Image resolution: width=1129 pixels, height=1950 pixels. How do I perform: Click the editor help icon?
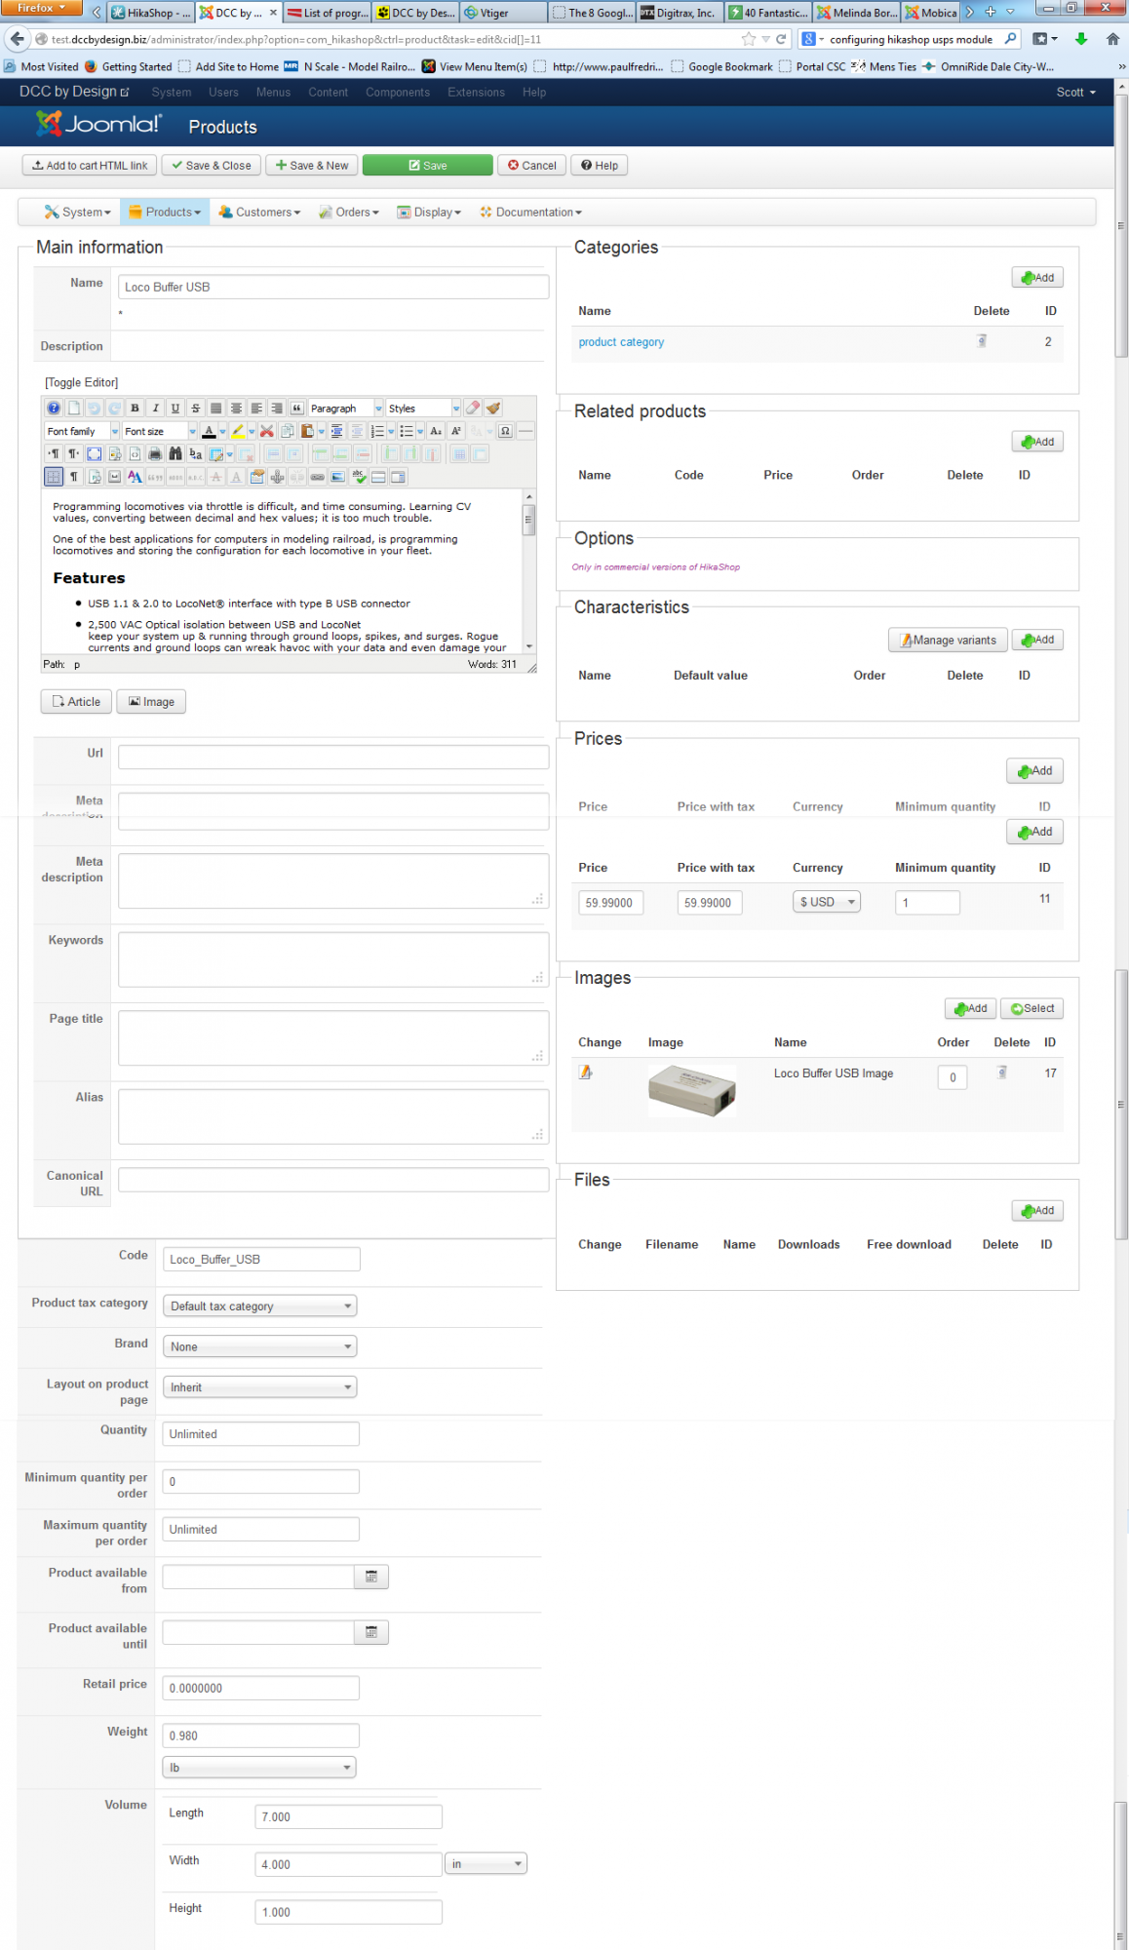pos(54,409)
